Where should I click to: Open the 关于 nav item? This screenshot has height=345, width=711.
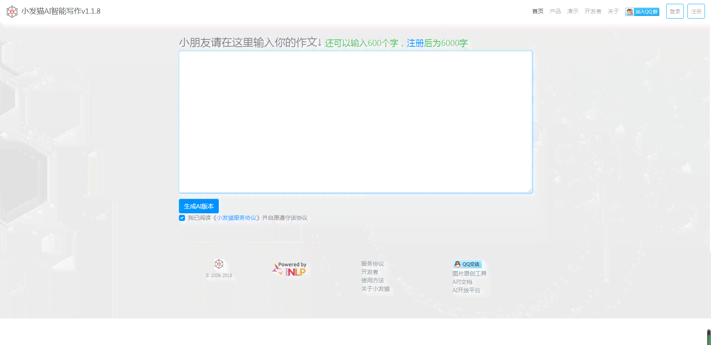tap(613, 11)
